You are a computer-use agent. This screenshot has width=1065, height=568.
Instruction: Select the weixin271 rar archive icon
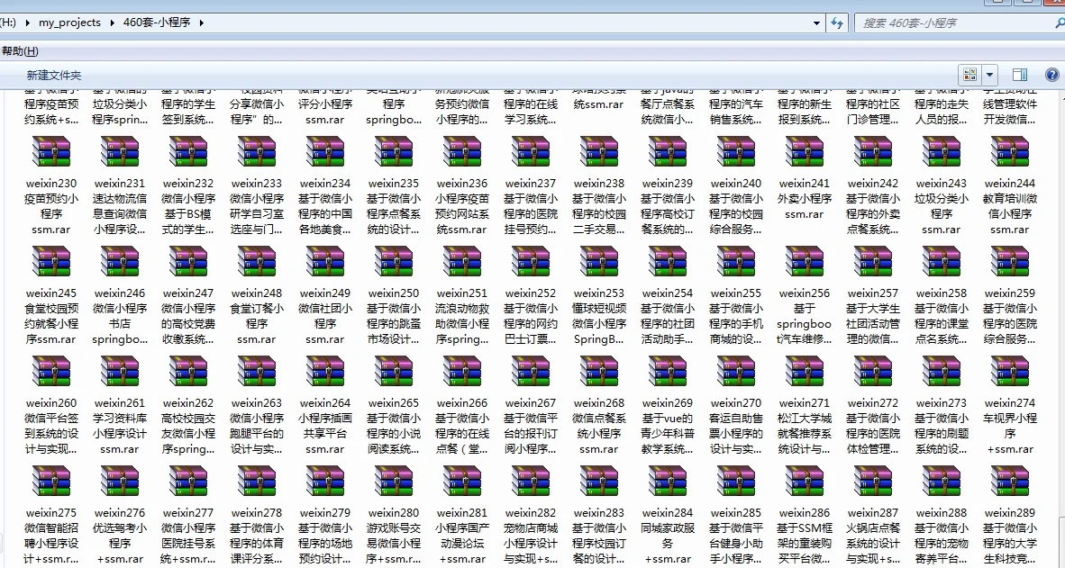pos(805,371)
